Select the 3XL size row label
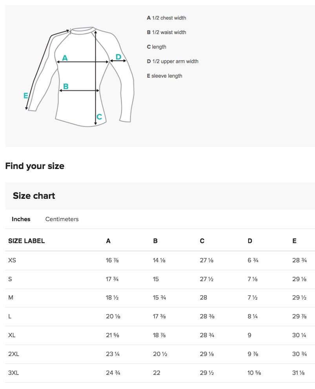This screenshot has height=389, width=315. [x=14, y=373]
